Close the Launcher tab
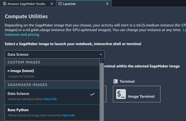The height and width of the screenshot is (121, 186). (x=107, y=4)
